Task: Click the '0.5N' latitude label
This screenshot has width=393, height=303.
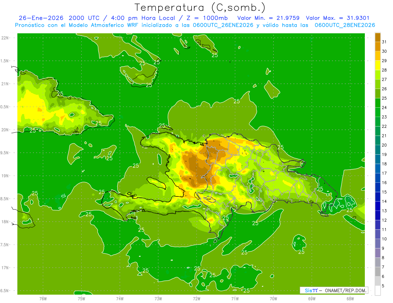Action: pos(5,107)
